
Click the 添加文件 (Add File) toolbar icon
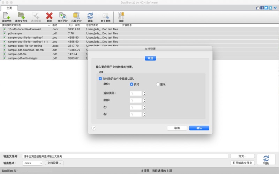[x=6, y=16]
